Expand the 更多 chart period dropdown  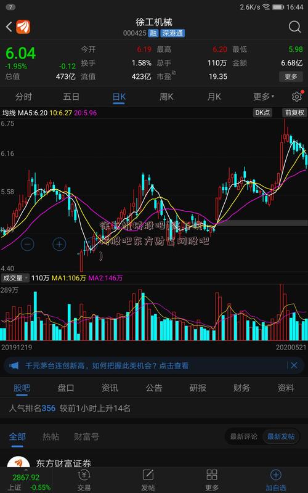264,97
